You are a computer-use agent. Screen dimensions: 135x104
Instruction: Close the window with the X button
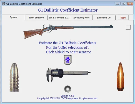click(x=130, y=4)
